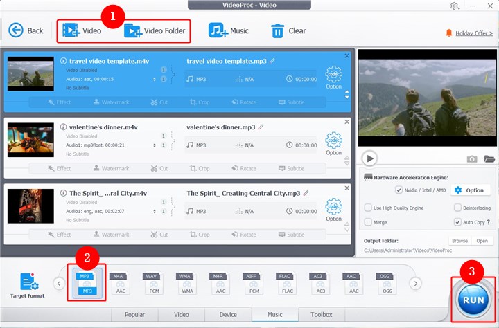Select FLAC output format
Screen dimensions: 499x328
[288, 283]
